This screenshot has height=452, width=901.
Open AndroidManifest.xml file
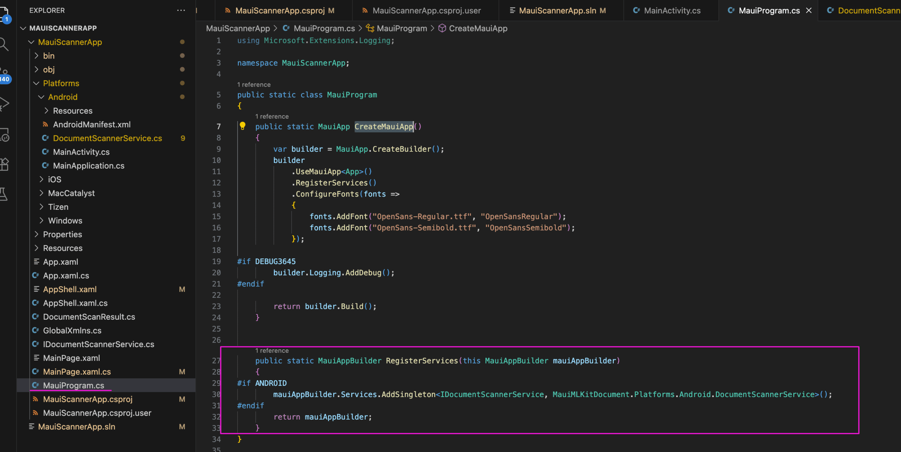(x=92, y=125)
